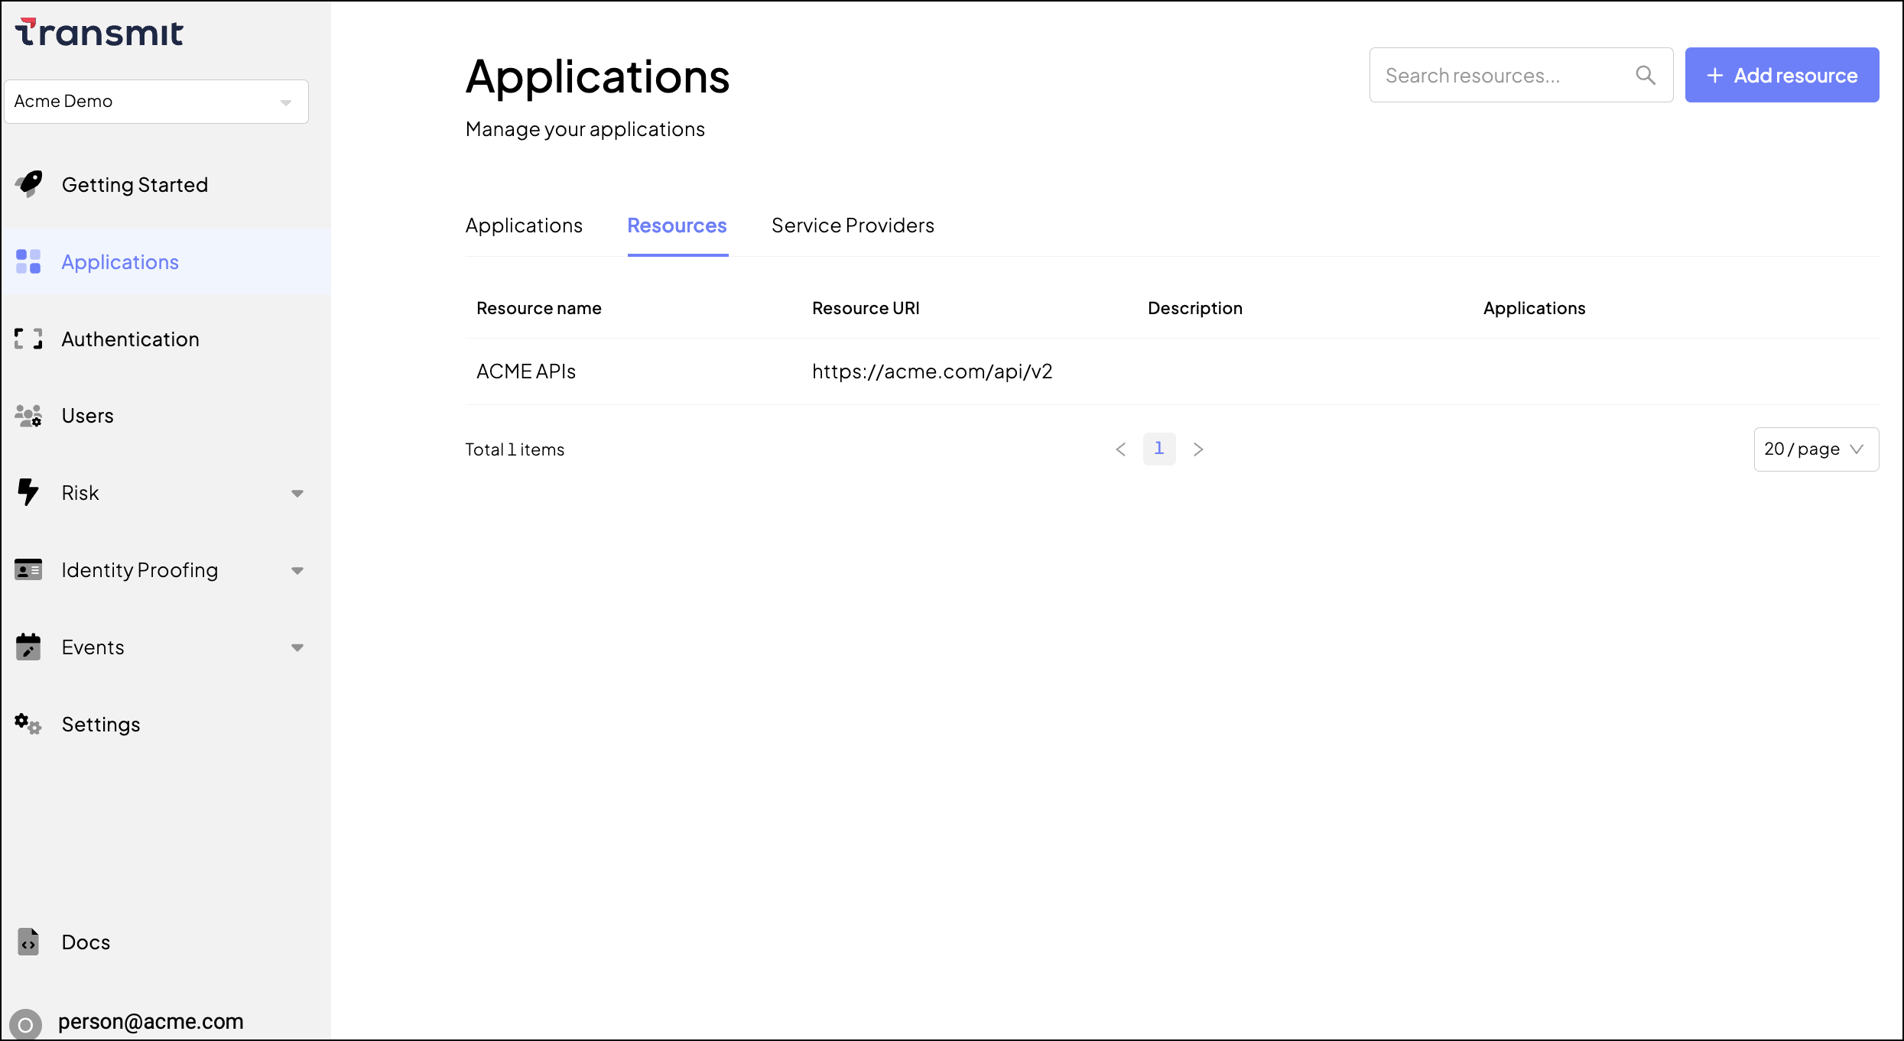
Task: Click the search magnifier icon
Action: (1646, 75)
